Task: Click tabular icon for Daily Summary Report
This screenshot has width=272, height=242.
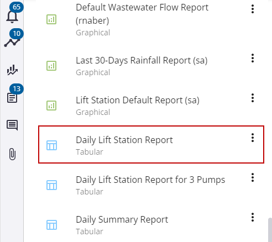Action: 51,225
